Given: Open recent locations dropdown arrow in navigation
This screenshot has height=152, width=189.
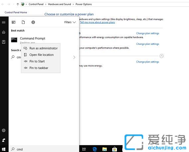Looking at the screenshot, I should click(x=14, y=4).
